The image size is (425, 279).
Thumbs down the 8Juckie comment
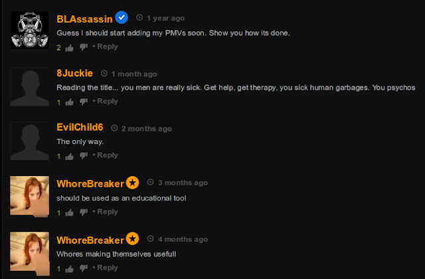pyautogui.click(x=84, y=102)
